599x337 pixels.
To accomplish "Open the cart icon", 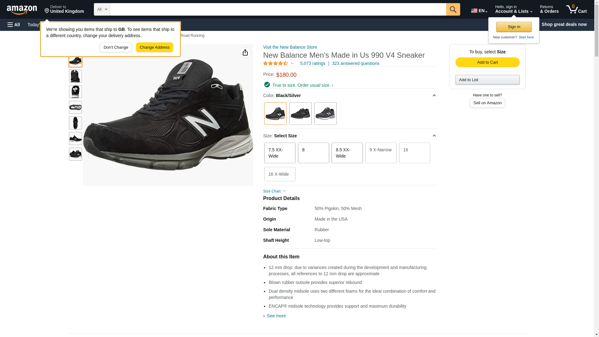I will [576, 9].
